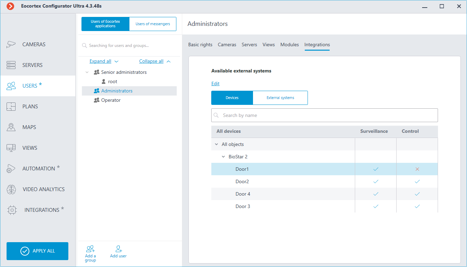This screenshot has width=467, height=267.
Task: Click the All devices column header
Action: pos(228,131)
